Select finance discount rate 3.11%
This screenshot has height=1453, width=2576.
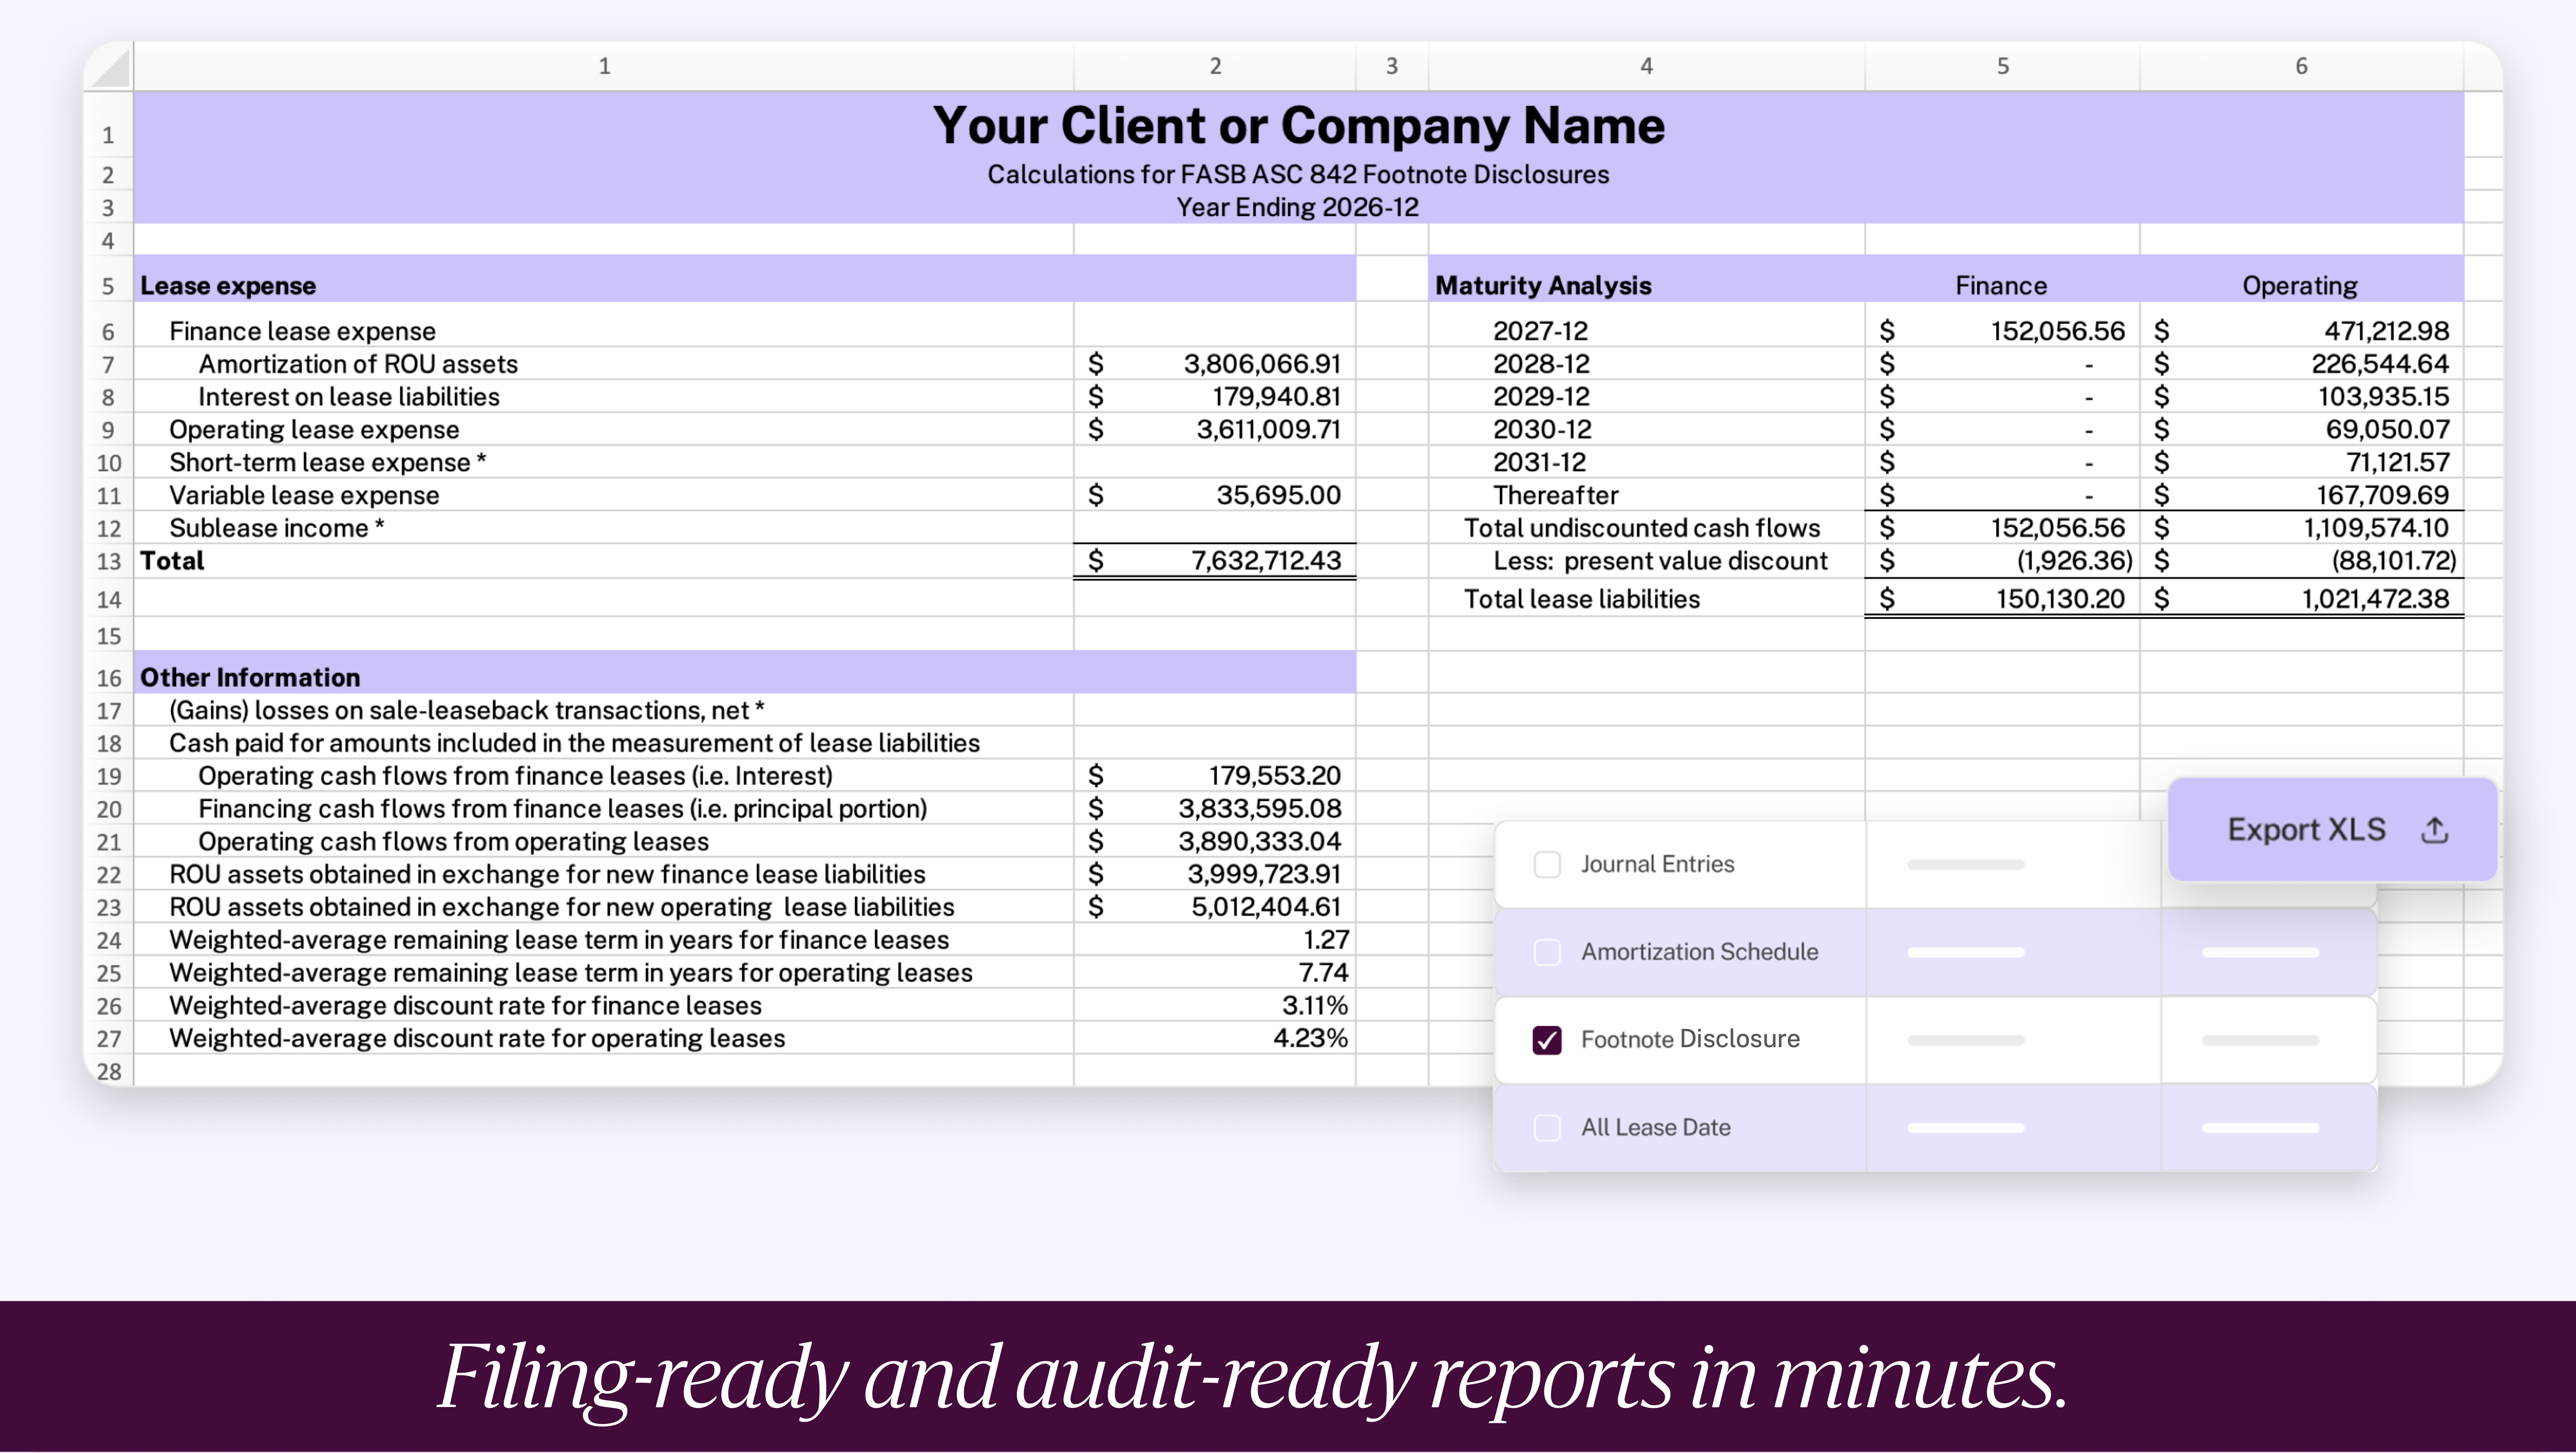(1315, 1006)
